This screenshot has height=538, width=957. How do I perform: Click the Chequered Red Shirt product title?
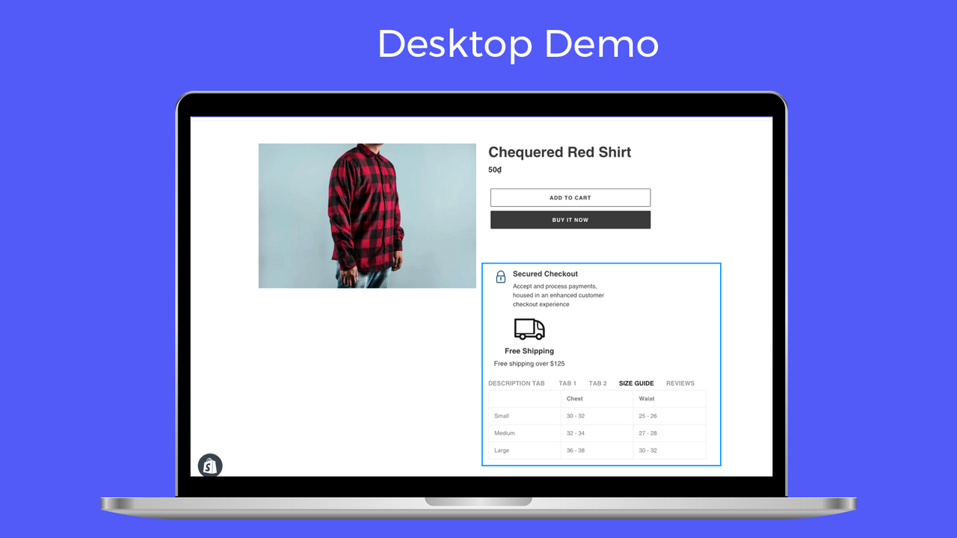coord(559,152)
